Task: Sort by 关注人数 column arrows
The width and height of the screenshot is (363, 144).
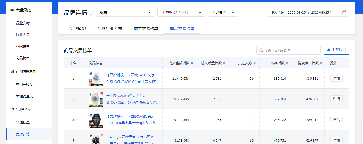Action: pyautogui.click(x=255, y=63)
